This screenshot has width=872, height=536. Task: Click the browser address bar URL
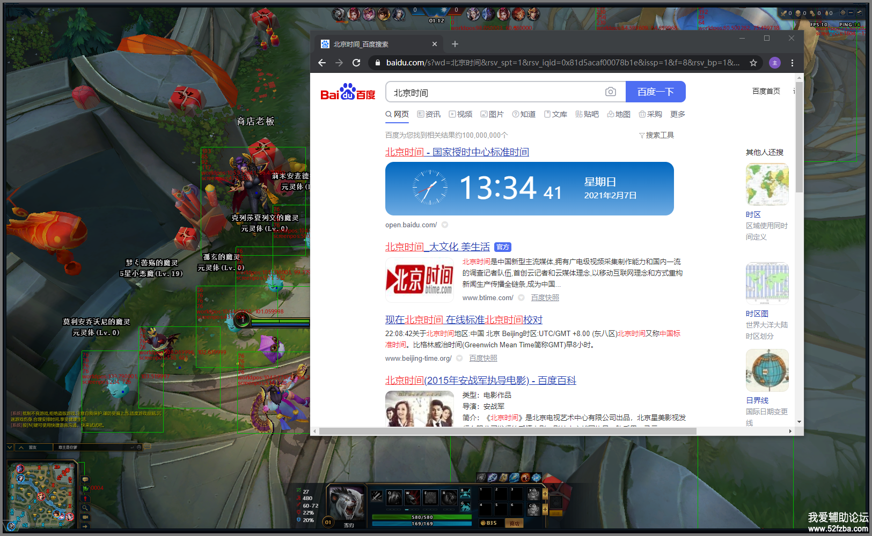pos(563,63)
